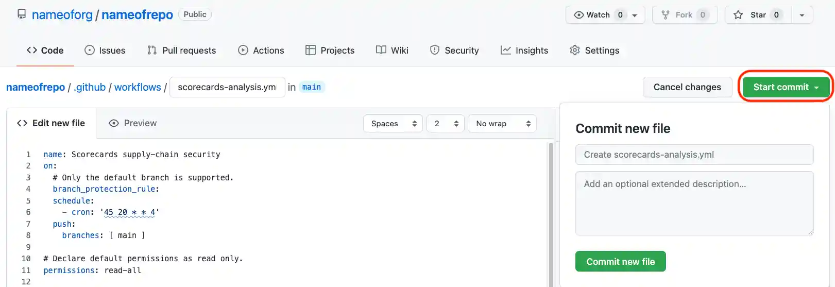Screen dimensions: 835x287
Task: Click the Star icon
Action: 738,15
